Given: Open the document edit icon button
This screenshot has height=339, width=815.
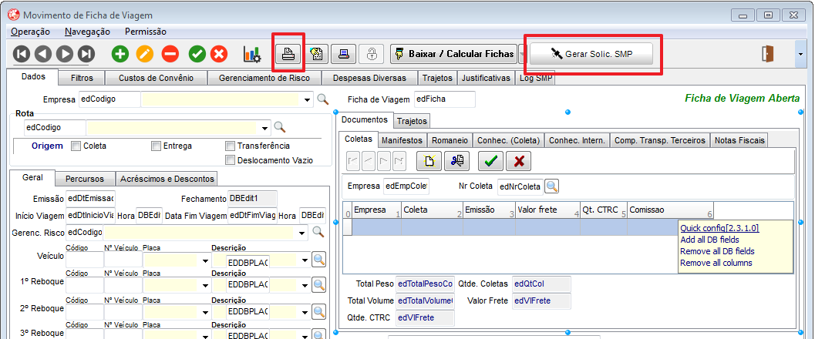Looking at the screenshot, I should [316, 53].
